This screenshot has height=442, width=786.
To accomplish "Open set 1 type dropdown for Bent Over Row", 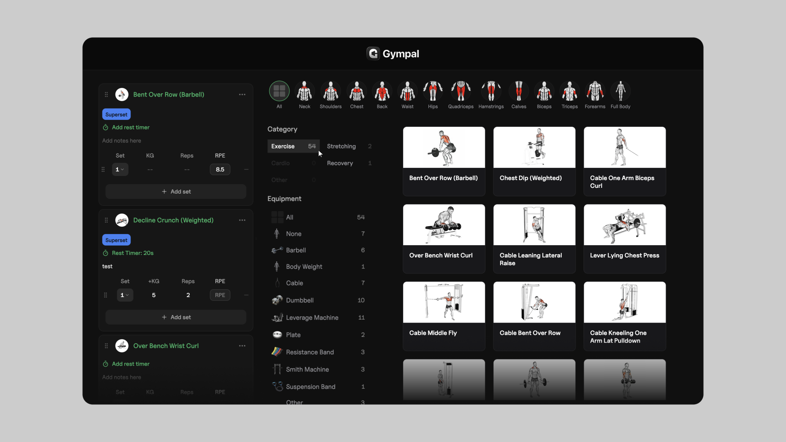I will tap(120, 169).
